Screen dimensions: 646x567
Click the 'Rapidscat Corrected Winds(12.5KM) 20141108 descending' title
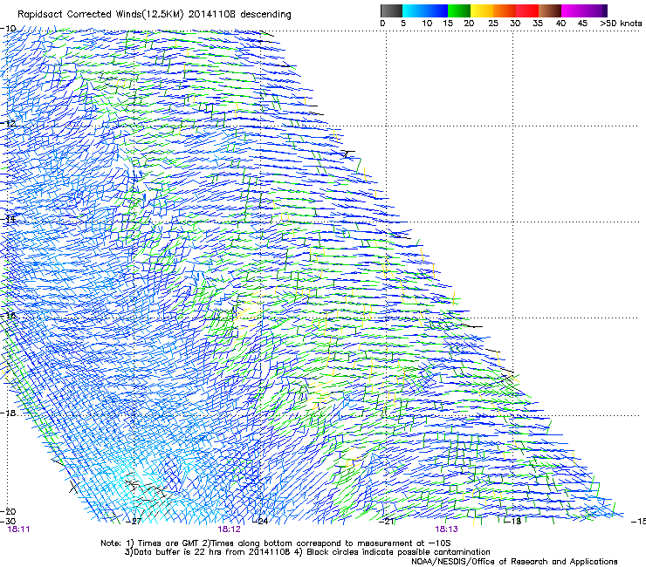pos(155,15)
